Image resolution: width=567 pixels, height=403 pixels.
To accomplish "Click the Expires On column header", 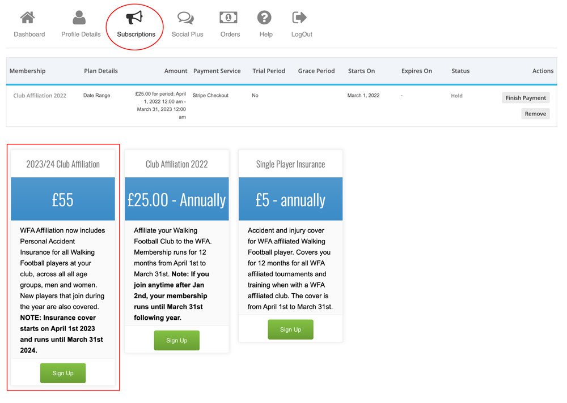I will click(416, 71).
